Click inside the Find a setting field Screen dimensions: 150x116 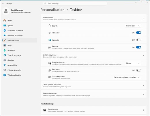(x=75, y=3)
